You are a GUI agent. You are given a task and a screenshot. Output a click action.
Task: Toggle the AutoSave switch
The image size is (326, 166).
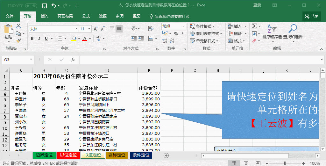[x=31, y=6]
